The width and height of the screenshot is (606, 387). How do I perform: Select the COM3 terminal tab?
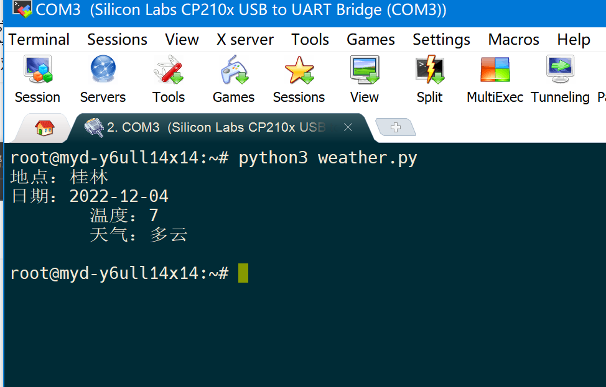click(x=212, y=127)
